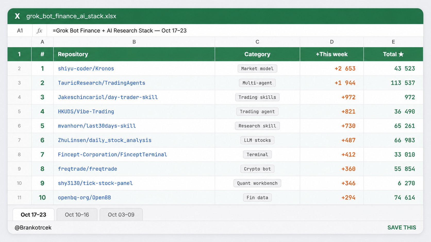Image resolution: width=431 pixels, height=242 pixels.
Task: Click the Excel X logo icon
Action: 17,16
